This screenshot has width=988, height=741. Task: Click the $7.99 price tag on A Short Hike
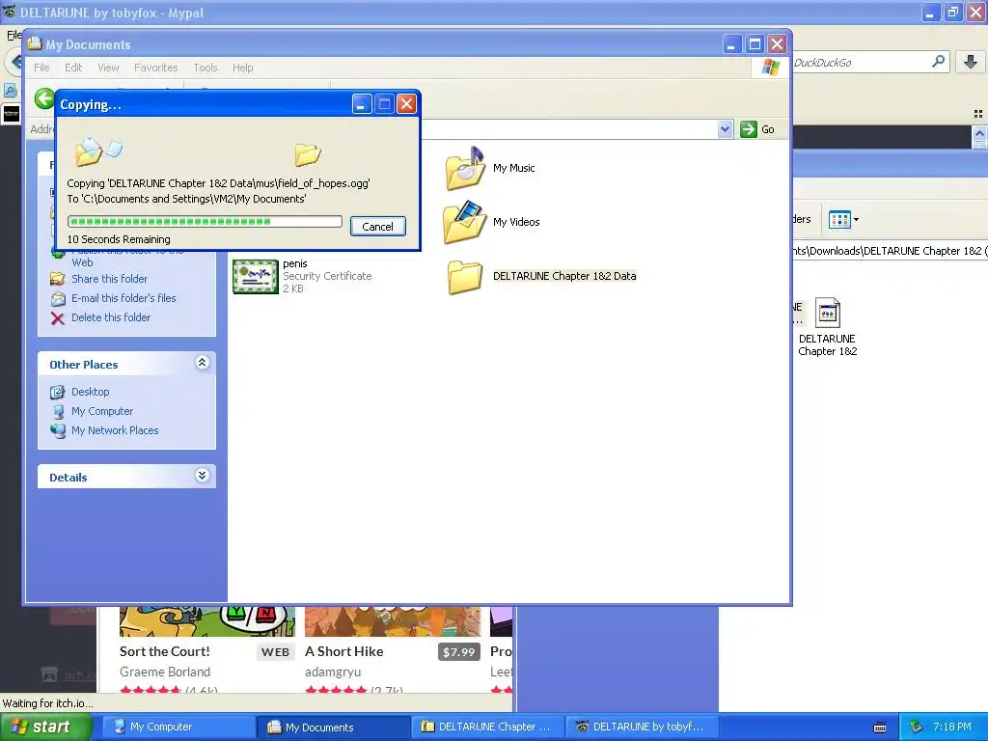coord(458,652)
